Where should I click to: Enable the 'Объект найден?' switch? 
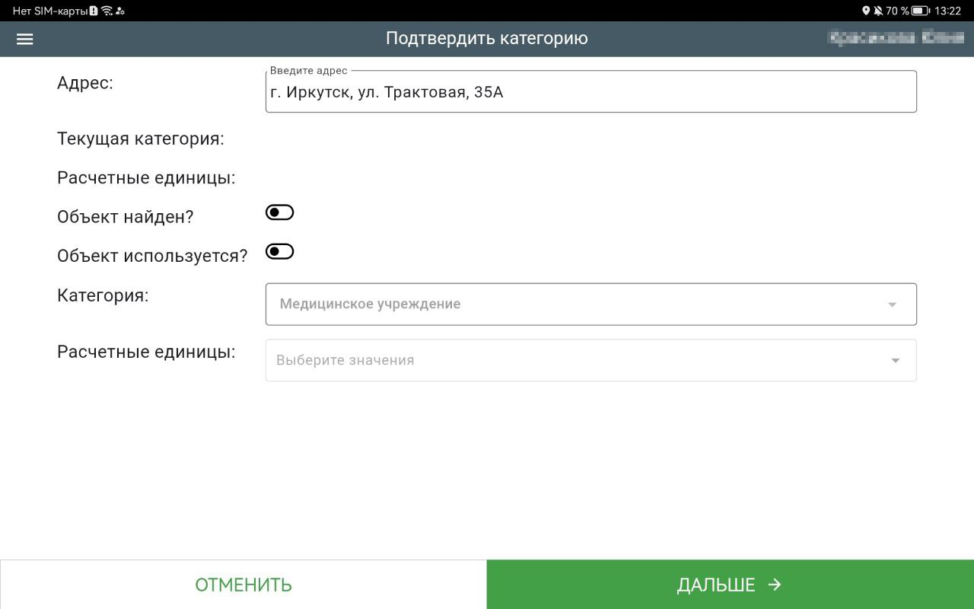pos(279,213)
